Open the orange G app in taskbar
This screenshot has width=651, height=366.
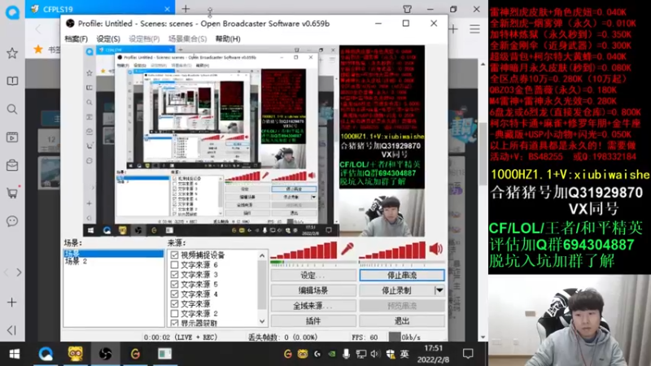coord(135,354)
